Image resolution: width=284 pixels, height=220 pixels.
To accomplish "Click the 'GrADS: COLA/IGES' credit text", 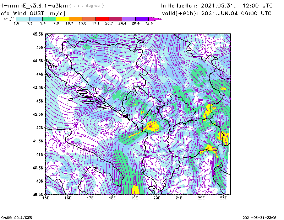I will [17, 218].
